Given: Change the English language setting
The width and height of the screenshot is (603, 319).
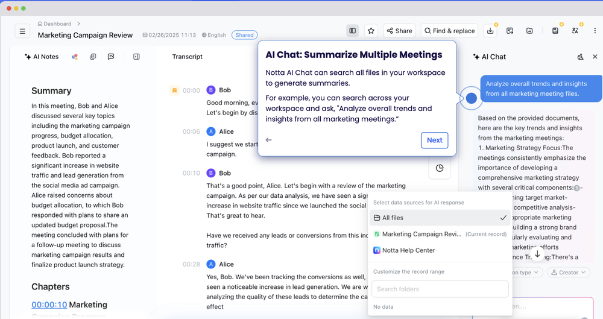Looking at the screenshot, I should coord(214,35).
